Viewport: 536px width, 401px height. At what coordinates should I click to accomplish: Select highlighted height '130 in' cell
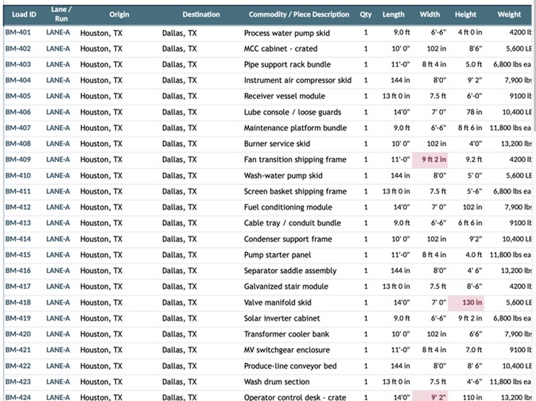tap(466, 302)
